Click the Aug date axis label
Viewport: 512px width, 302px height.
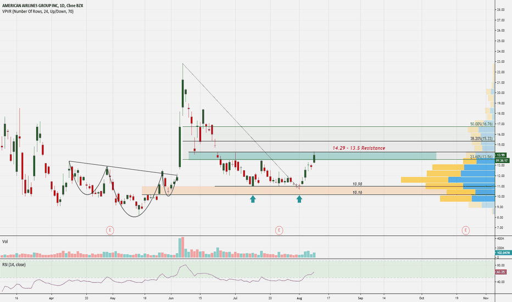click(299, 298)
